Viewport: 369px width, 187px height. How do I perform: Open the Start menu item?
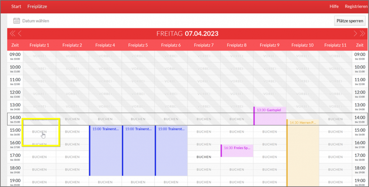(x=16, y=6)
